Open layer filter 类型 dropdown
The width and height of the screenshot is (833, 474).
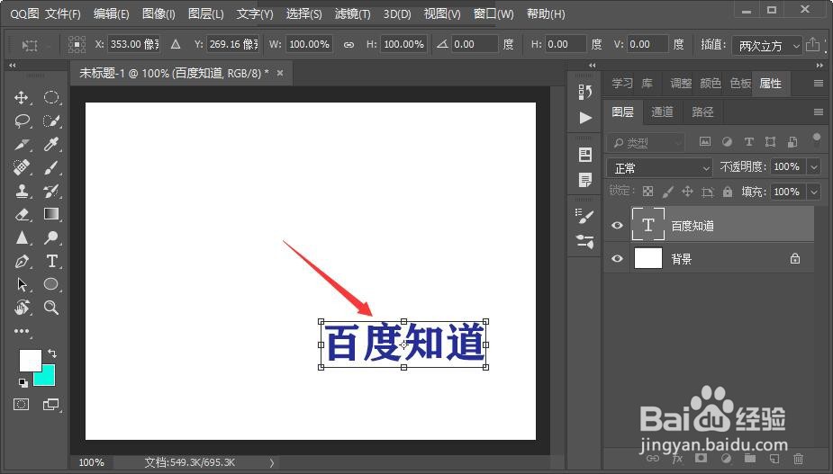[x=645, y=142]
